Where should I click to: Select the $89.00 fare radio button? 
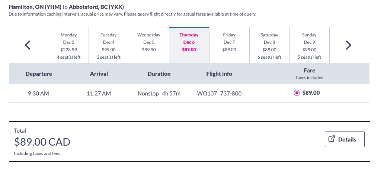click(x=297, y=93)
